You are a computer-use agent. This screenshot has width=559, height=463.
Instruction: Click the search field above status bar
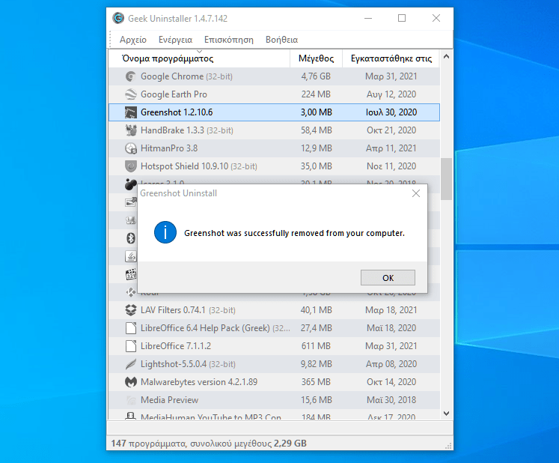pos(280,428)
